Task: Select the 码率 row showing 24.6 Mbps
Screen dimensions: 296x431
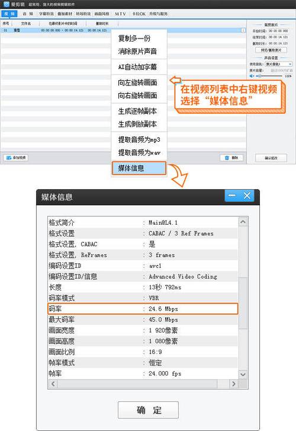Action: click(143, 309)
